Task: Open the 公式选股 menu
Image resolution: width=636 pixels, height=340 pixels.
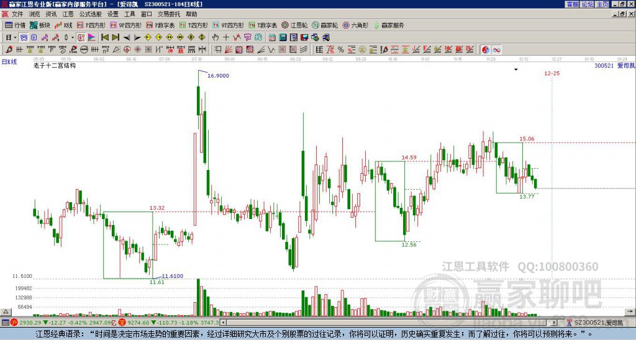Action: click(90, 14)
